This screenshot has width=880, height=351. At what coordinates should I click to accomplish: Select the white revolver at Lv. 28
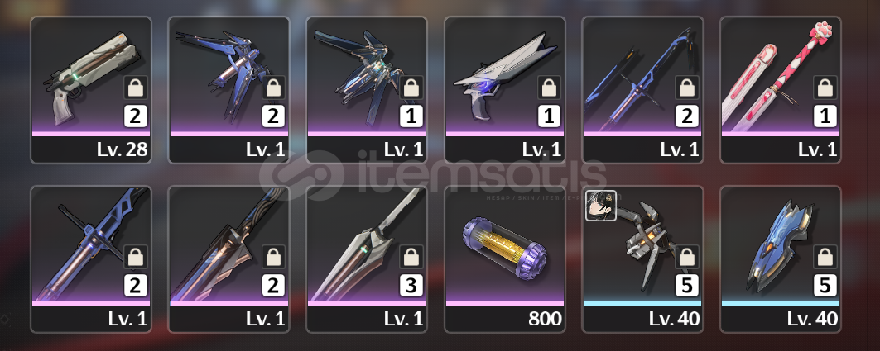pos(91,89)
